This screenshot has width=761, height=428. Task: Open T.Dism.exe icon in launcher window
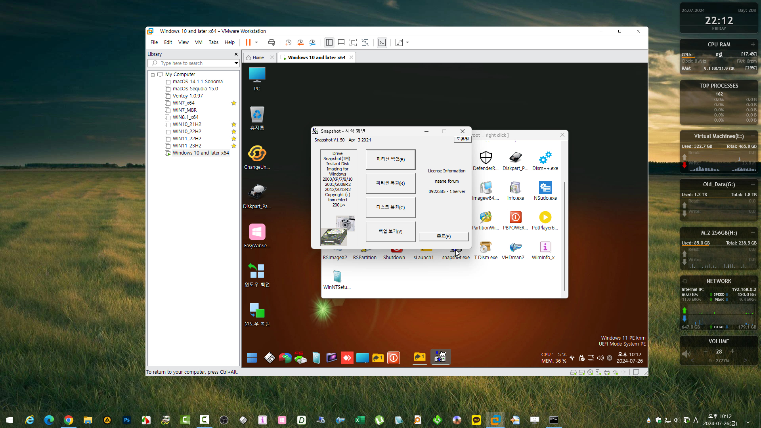point(486,250)
